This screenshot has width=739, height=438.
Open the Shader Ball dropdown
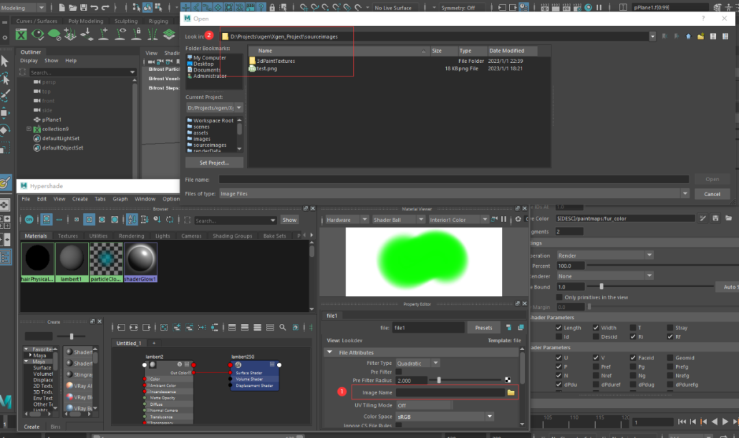click(398, 220)
